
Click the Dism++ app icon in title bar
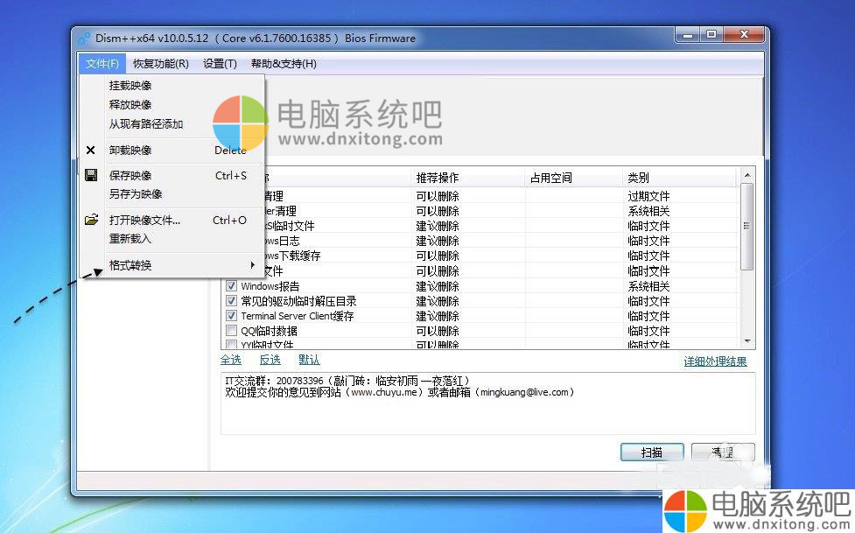coord(84,39)
